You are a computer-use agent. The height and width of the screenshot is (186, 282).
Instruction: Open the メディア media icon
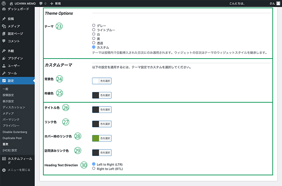coord(4,26)
